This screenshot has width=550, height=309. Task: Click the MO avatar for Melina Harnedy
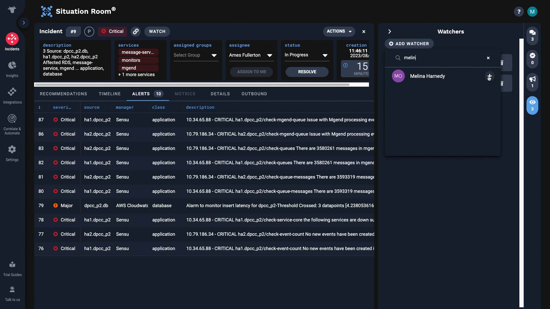pyautogui.click(x=398, y=76)
